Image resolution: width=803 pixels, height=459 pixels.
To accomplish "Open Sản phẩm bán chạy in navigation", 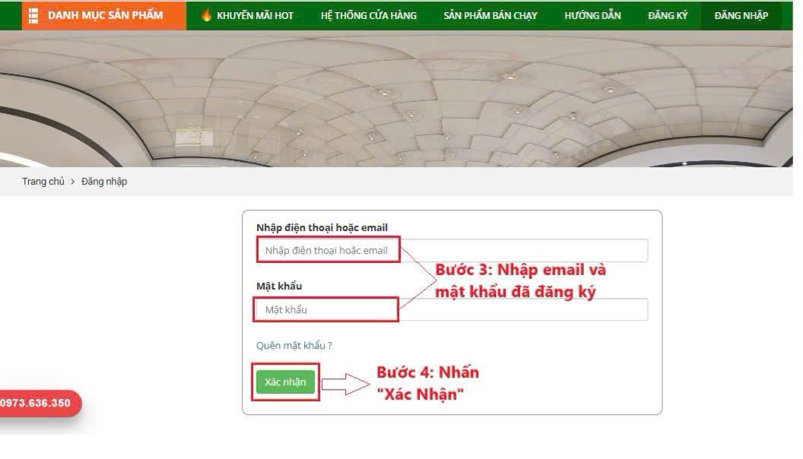I will (x=490, y=15).
